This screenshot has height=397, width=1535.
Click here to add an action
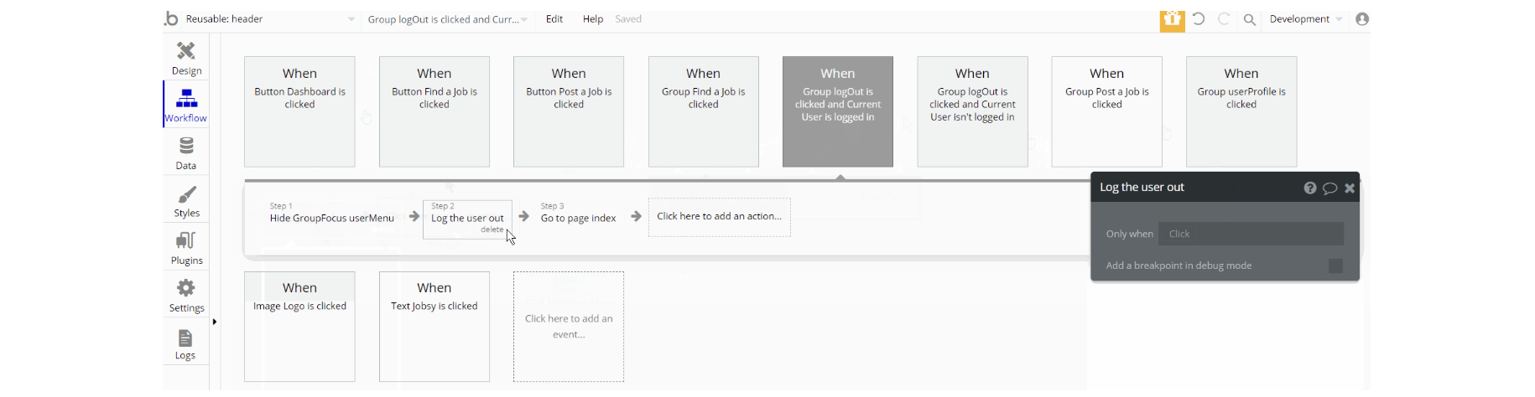[719, 217]
